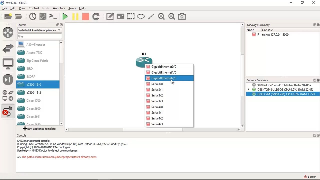Choose Serial3/2 interface
The height and width of the screenshot is (180, 320).
pos(169,95)
